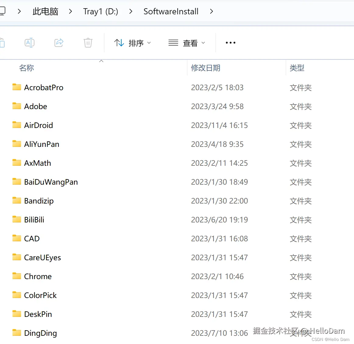This screenshot has width=354, height=344.
Task: Expand chevron before 此电脑 breadcrumb
Action: click(19, 11)
